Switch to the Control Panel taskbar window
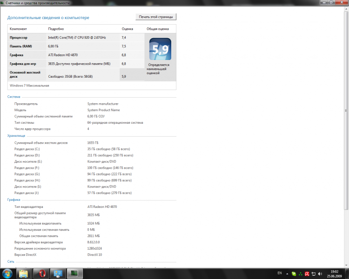Viewport: 349px width, 279px height. point(58,273)
